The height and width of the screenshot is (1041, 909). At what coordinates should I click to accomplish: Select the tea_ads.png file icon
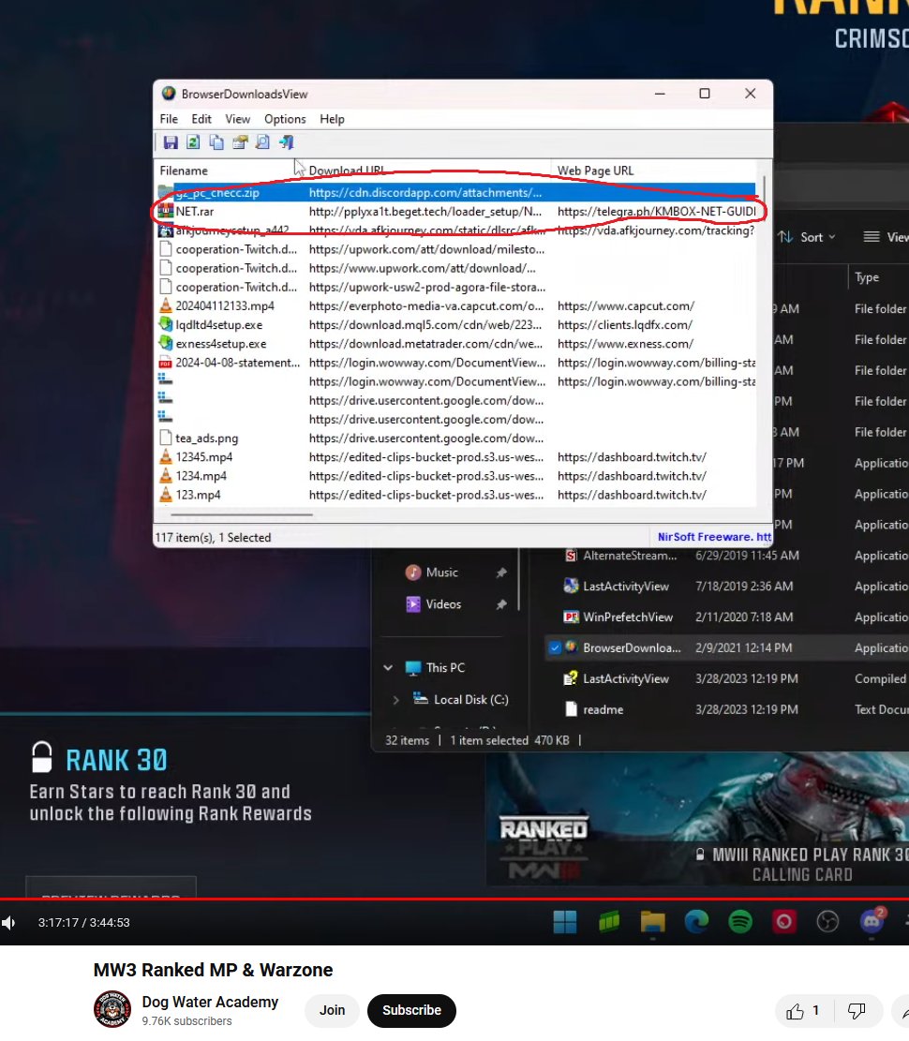coord(165,439)
